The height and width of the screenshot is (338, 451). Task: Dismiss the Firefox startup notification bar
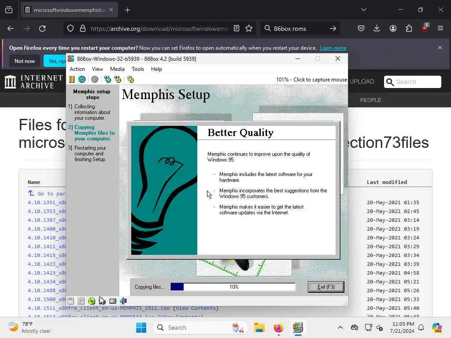(x=440, y=48)
